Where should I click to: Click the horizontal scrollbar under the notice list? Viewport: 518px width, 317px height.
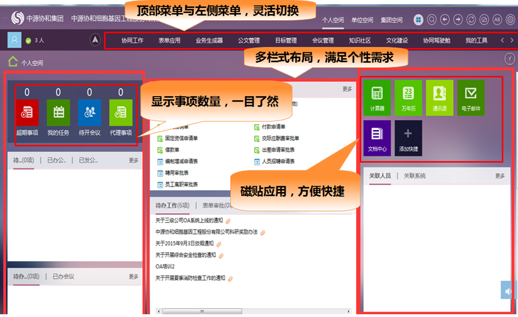(203, 311)
